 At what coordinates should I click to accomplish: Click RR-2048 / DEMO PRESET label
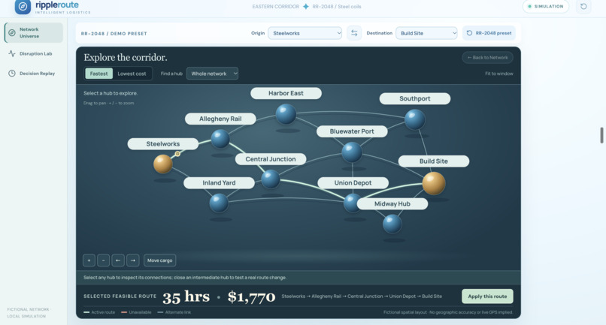pos(114,34)
